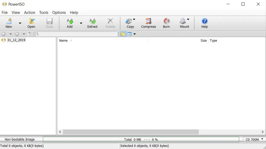Click the Add files toolbar icon
The height and width of the screenshot is (149, 266).
[x=70, y=21]
